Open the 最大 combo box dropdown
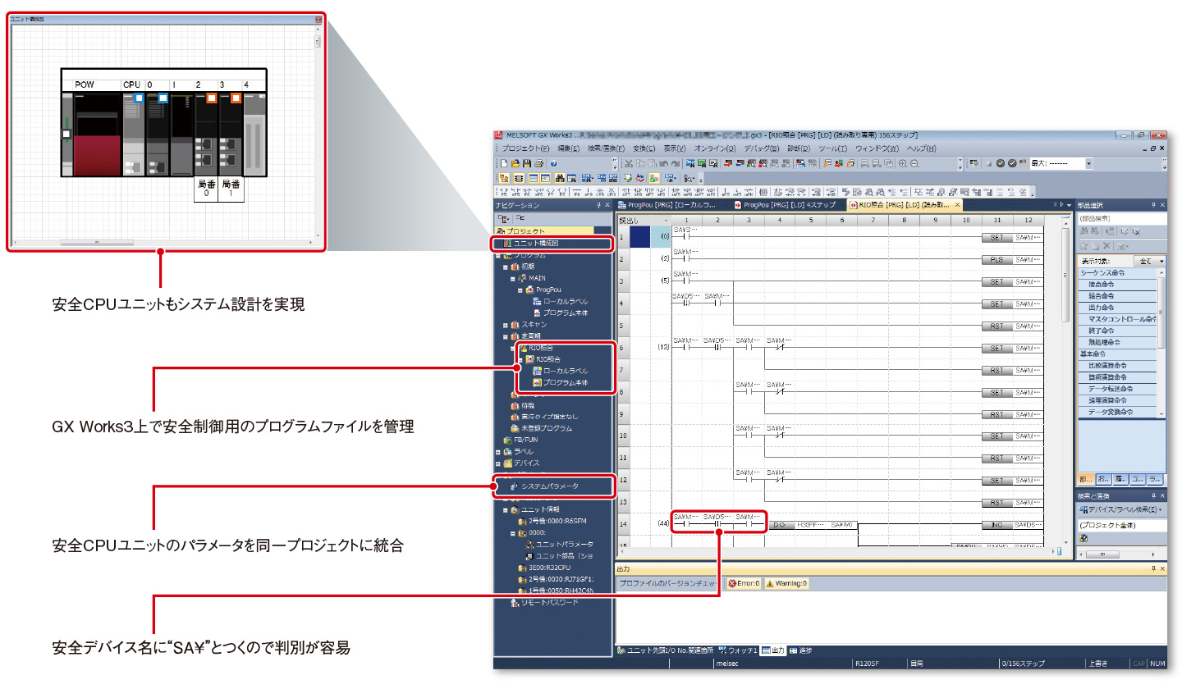The image size is (1182, 689). (x=1088, y=164)
